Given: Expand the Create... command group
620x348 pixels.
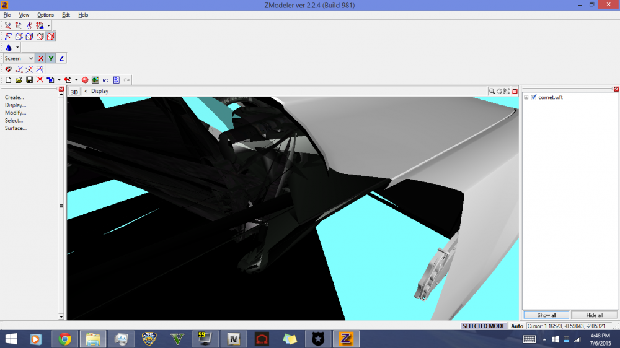Looking at the screenshot, I should point(14,97).
